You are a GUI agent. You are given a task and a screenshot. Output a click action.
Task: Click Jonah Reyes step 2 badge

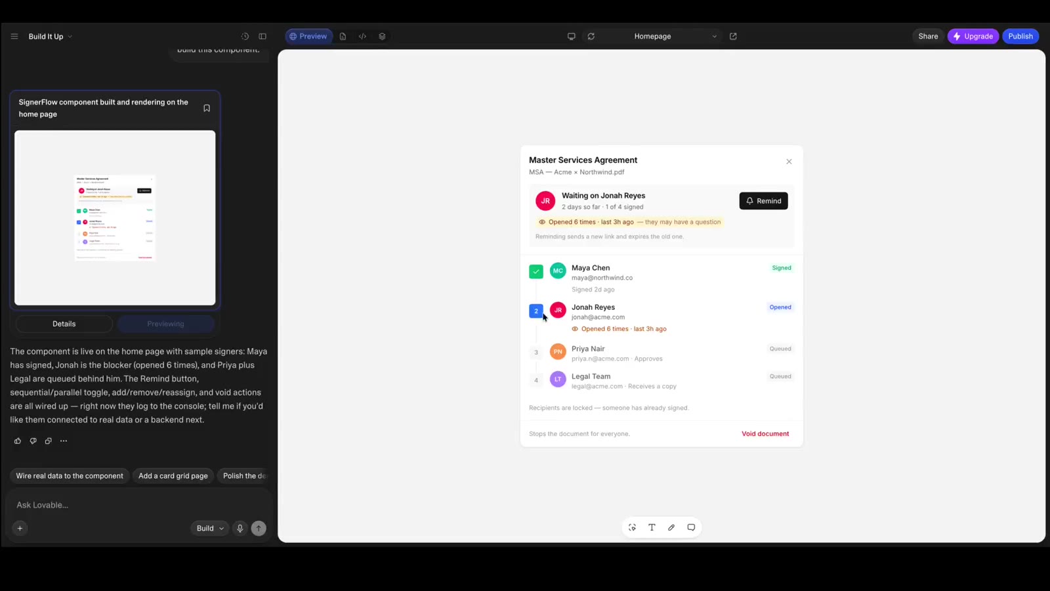click(536, 311)
